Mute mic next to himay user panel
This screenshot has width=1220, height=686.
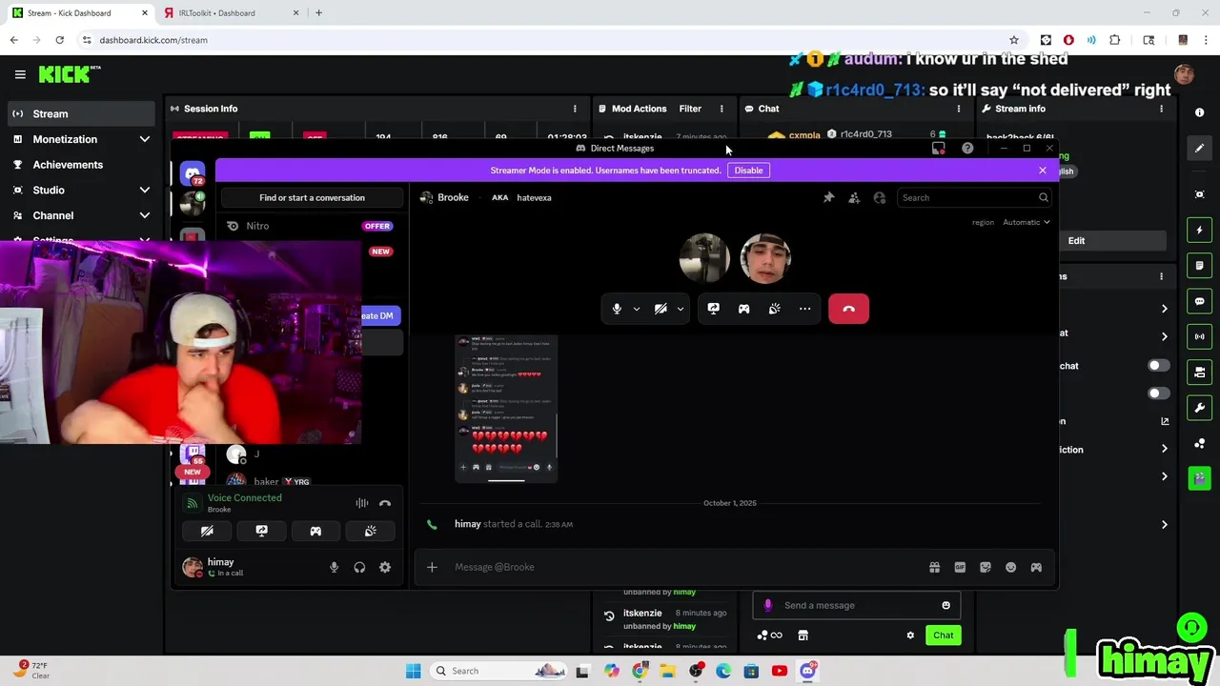pos(334,567)
